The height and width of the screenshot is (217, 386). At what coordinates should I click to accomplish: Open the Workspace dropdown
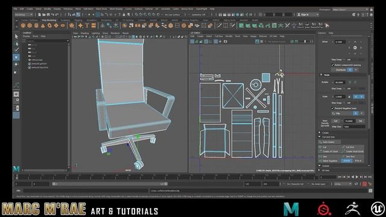[x=350, y=10]
